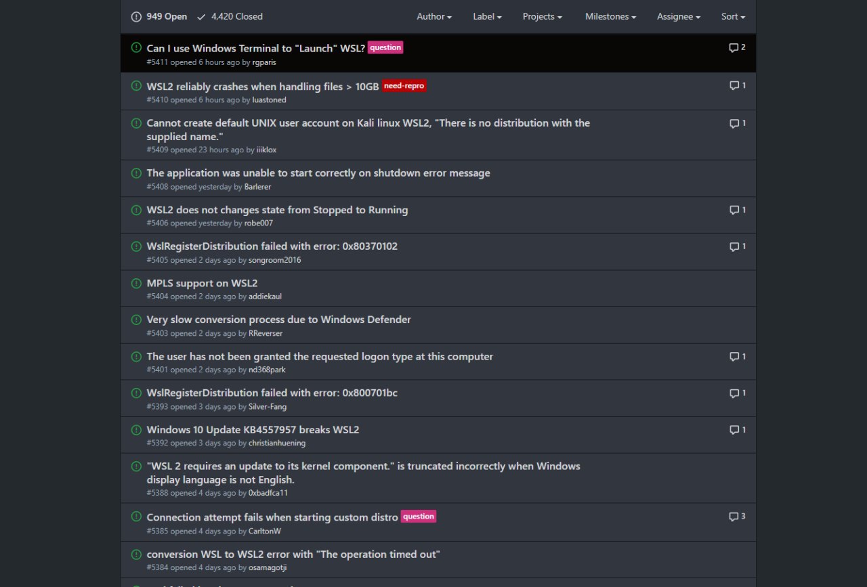The image size is (867, 587).
Task: View author addiekaul
Action: tap(265, 297)
